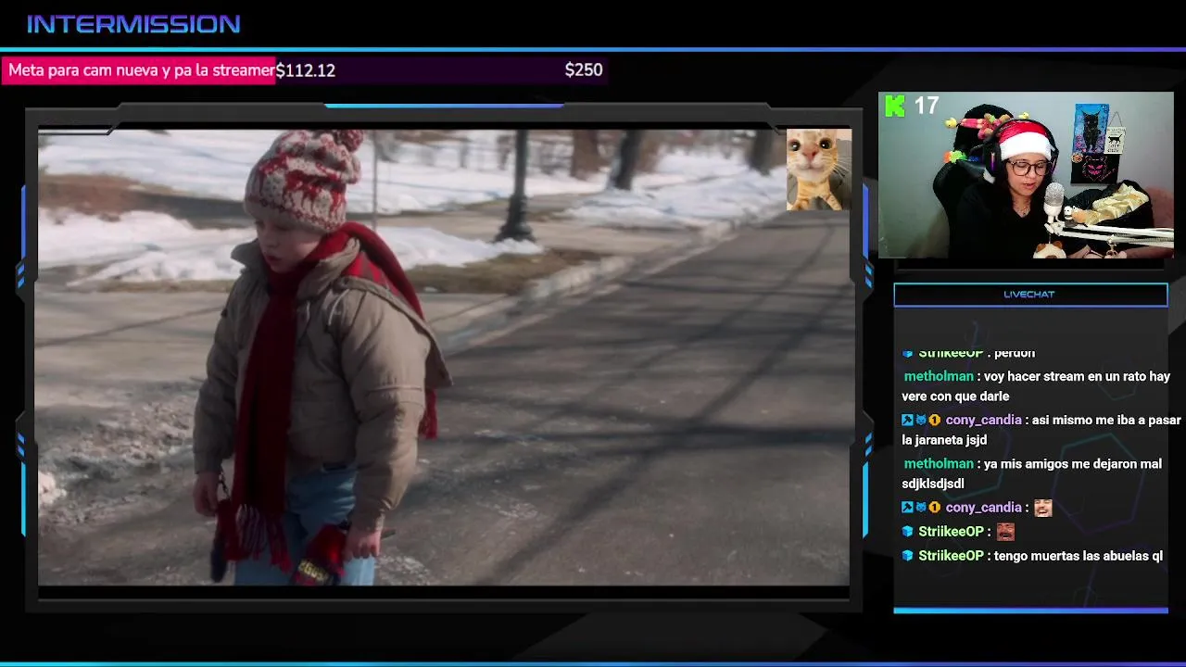Screen dimensions: 1186x667
Task: Click current donation amount $112.12
Action: [x=306, y=70]
